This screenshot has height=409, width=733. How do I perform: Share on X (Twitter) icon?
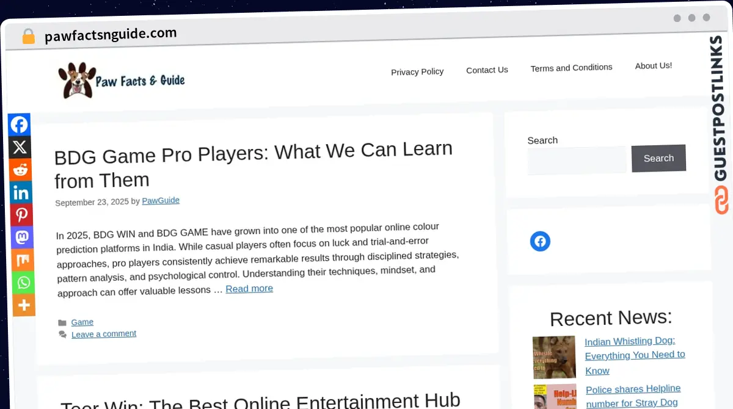[20, 147]
